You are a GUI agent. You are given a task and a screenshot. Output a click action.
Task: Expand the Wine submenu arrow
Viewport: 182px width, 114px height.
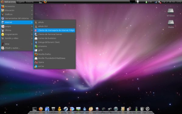pyautogui.click(x=32, y=44)
